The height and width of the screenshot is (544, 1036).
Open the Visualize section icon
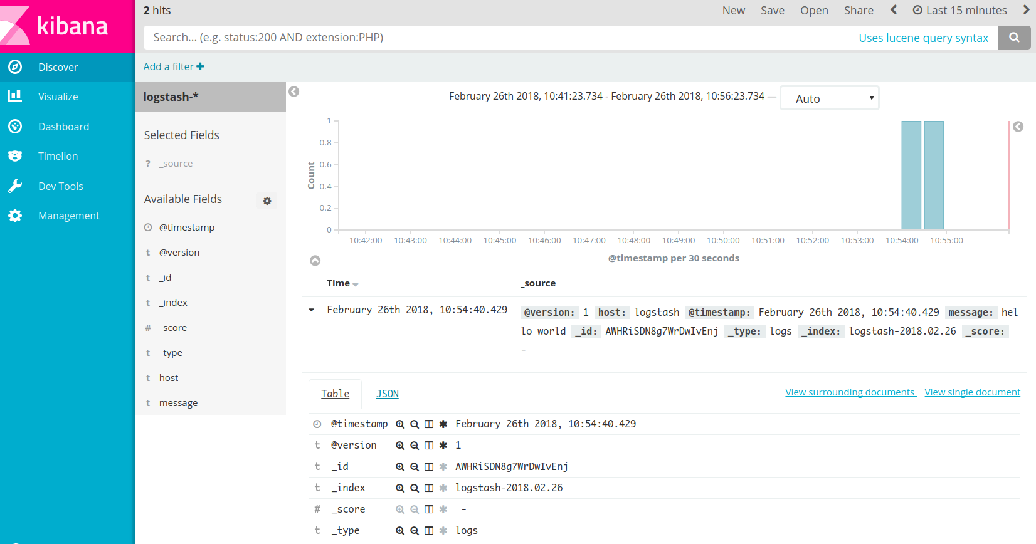(15, 97)
